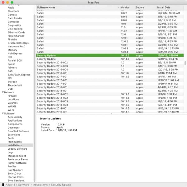
Task: Click the sort direction arrow in header
Action: pos(118,7)
